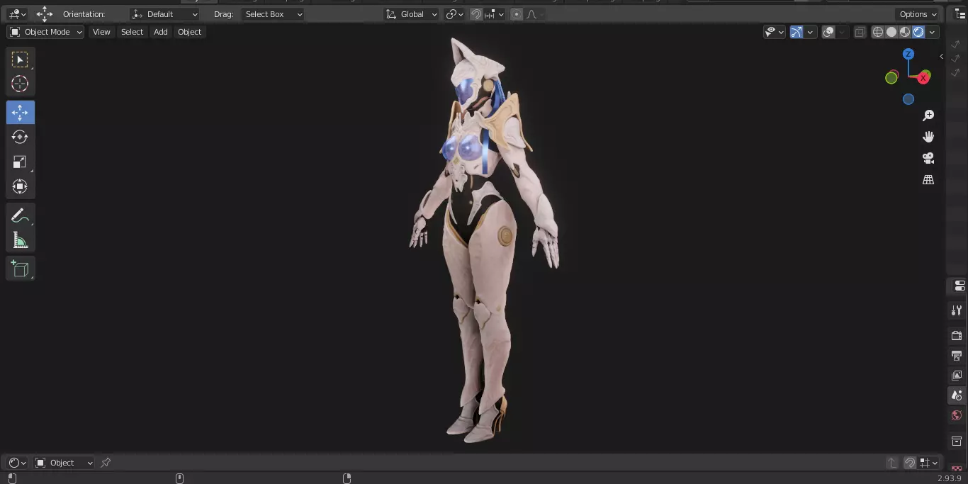Expand the viewport shading options dropdown
The height and width of the screenshot is (484, 968).
click(932, 32)
